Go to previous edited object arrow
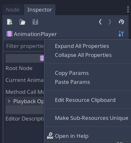This screenshot has height=143, width=131. pyautogui.click(x=100, y=22)
